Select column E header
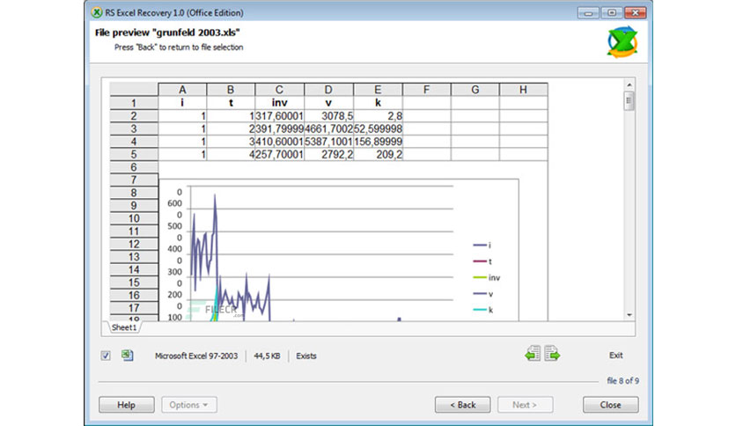 [x=378, y=90]
